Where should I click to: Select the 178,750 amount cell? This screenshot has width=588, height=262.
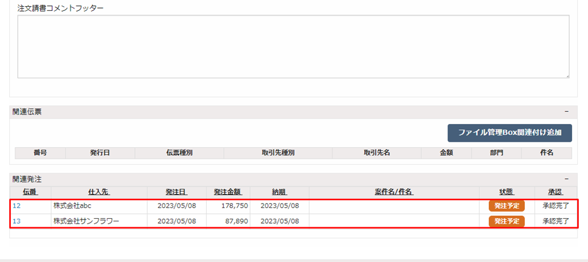229,206
